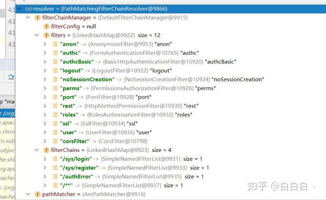This screenshot has height=200, width=326.
Task: Click the map entry icon of "/sys/register"
Action: (55, 168)
